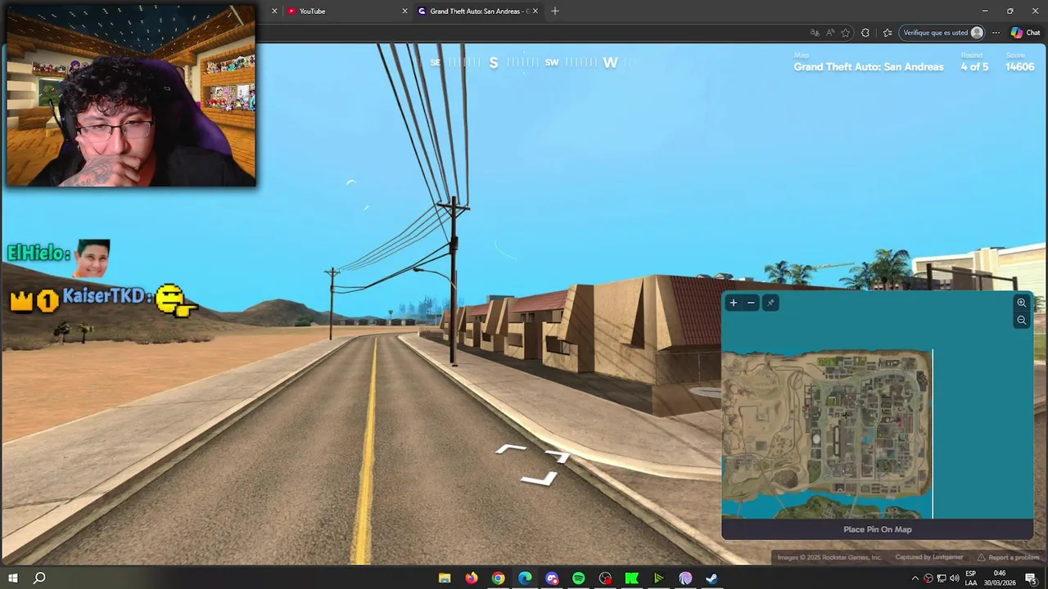Launch Google Chrome from the taskbar

(498, 578)
